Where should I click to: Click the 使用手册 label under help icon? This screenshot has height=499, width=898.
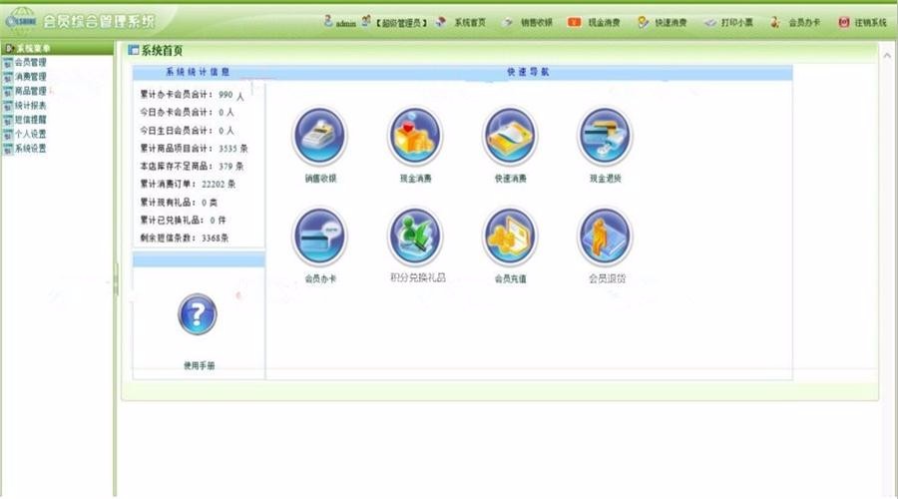[x=200, y=365]
